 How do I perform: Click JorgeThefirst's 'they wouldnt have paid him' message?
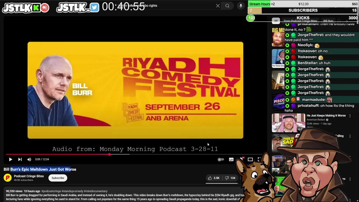322,37
